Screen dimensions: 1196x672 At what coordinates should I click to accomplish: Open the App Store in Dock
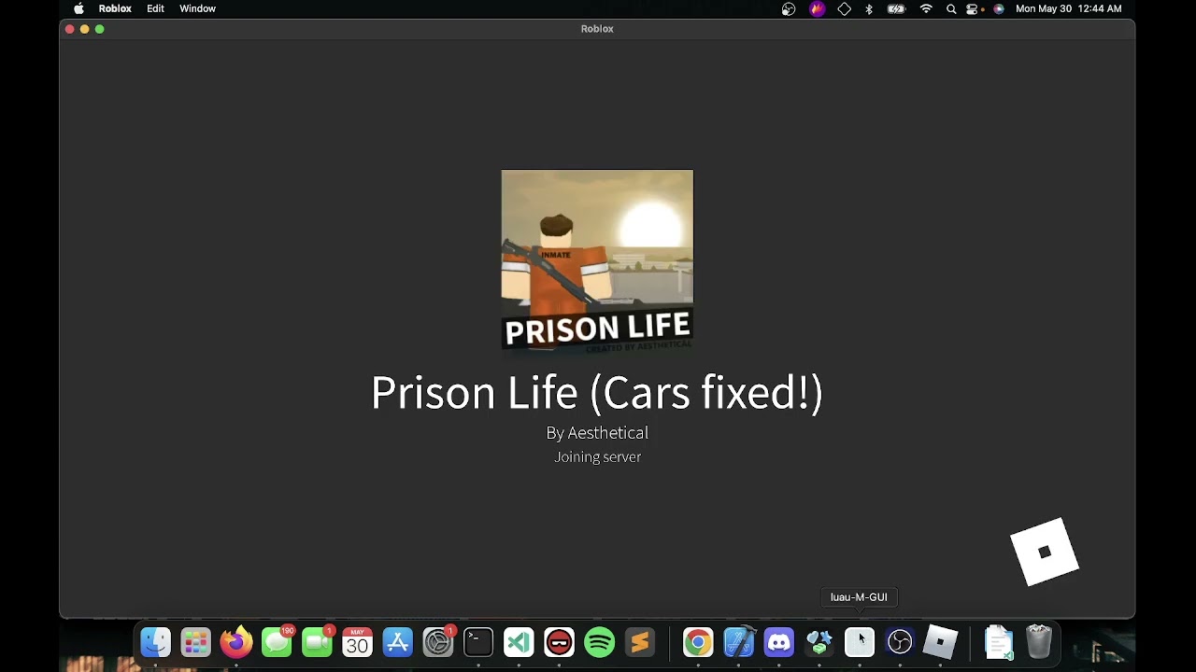pos(397,642)
